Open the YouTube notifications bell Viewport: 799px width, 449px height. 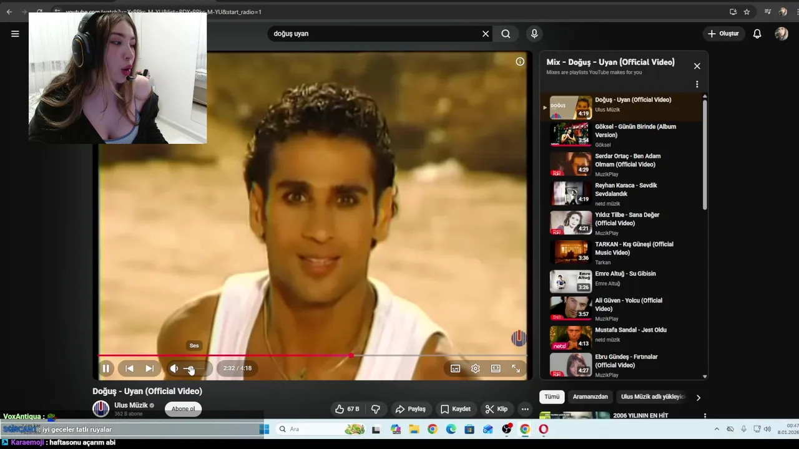pos(757,34)
